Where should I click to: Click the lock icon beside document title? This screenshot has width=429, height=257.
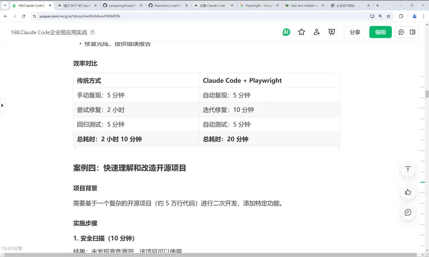(93, 32)
